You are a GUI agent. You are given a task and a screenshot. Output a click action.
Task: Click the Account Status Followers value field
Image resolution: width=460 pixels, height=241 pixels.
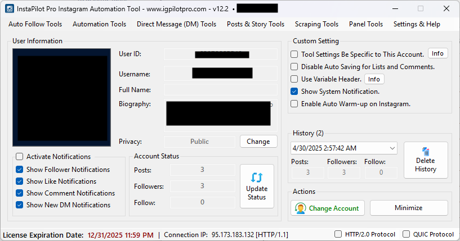pos(203,186)
